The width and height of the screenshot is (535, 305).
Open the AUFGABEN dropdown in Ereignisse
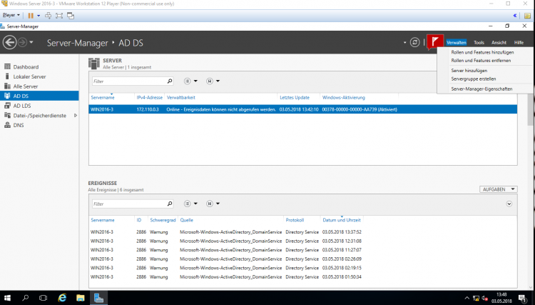click(x=497, y=189)
